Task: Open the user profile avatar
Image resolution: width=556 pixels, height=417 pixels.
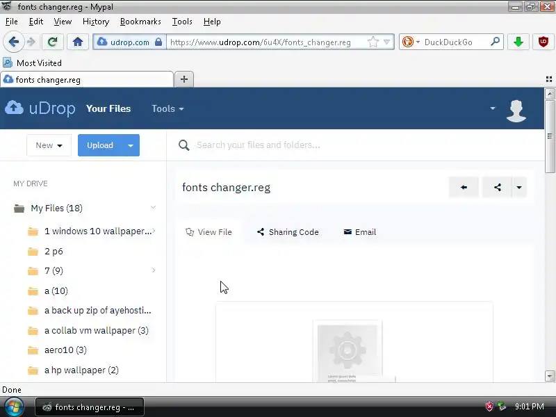Action: 516,111
